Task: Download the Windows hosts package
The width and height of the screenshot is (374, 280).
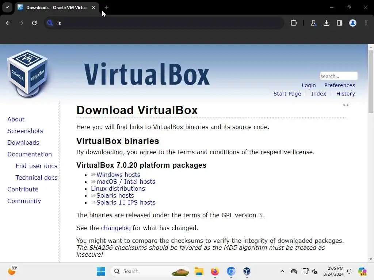Action: point(118,175)
